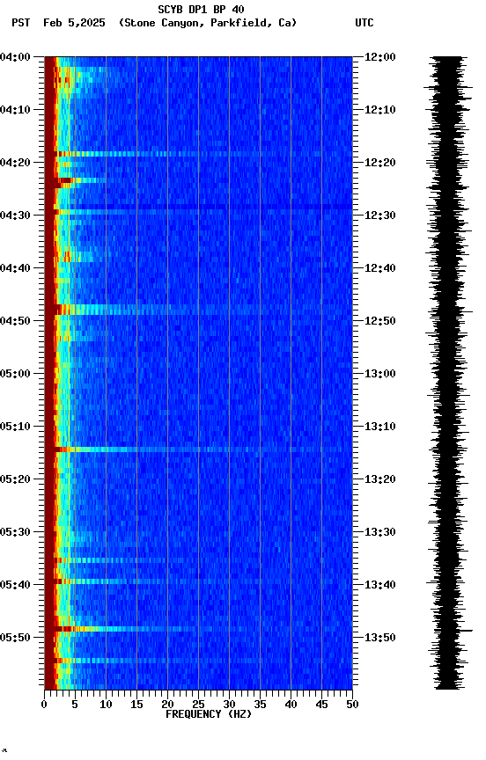Click the PST time label 05:50
Screen dimensions: 486x760
[15, 638]
